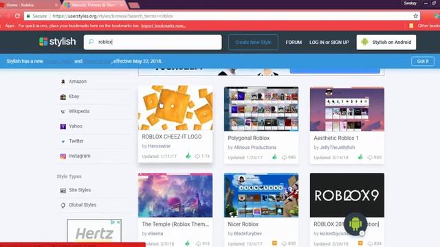Viewport: 440px width, 247px height.
Task: Open the FORUM link
Action: pyautogui.click(x=294, y=43)
